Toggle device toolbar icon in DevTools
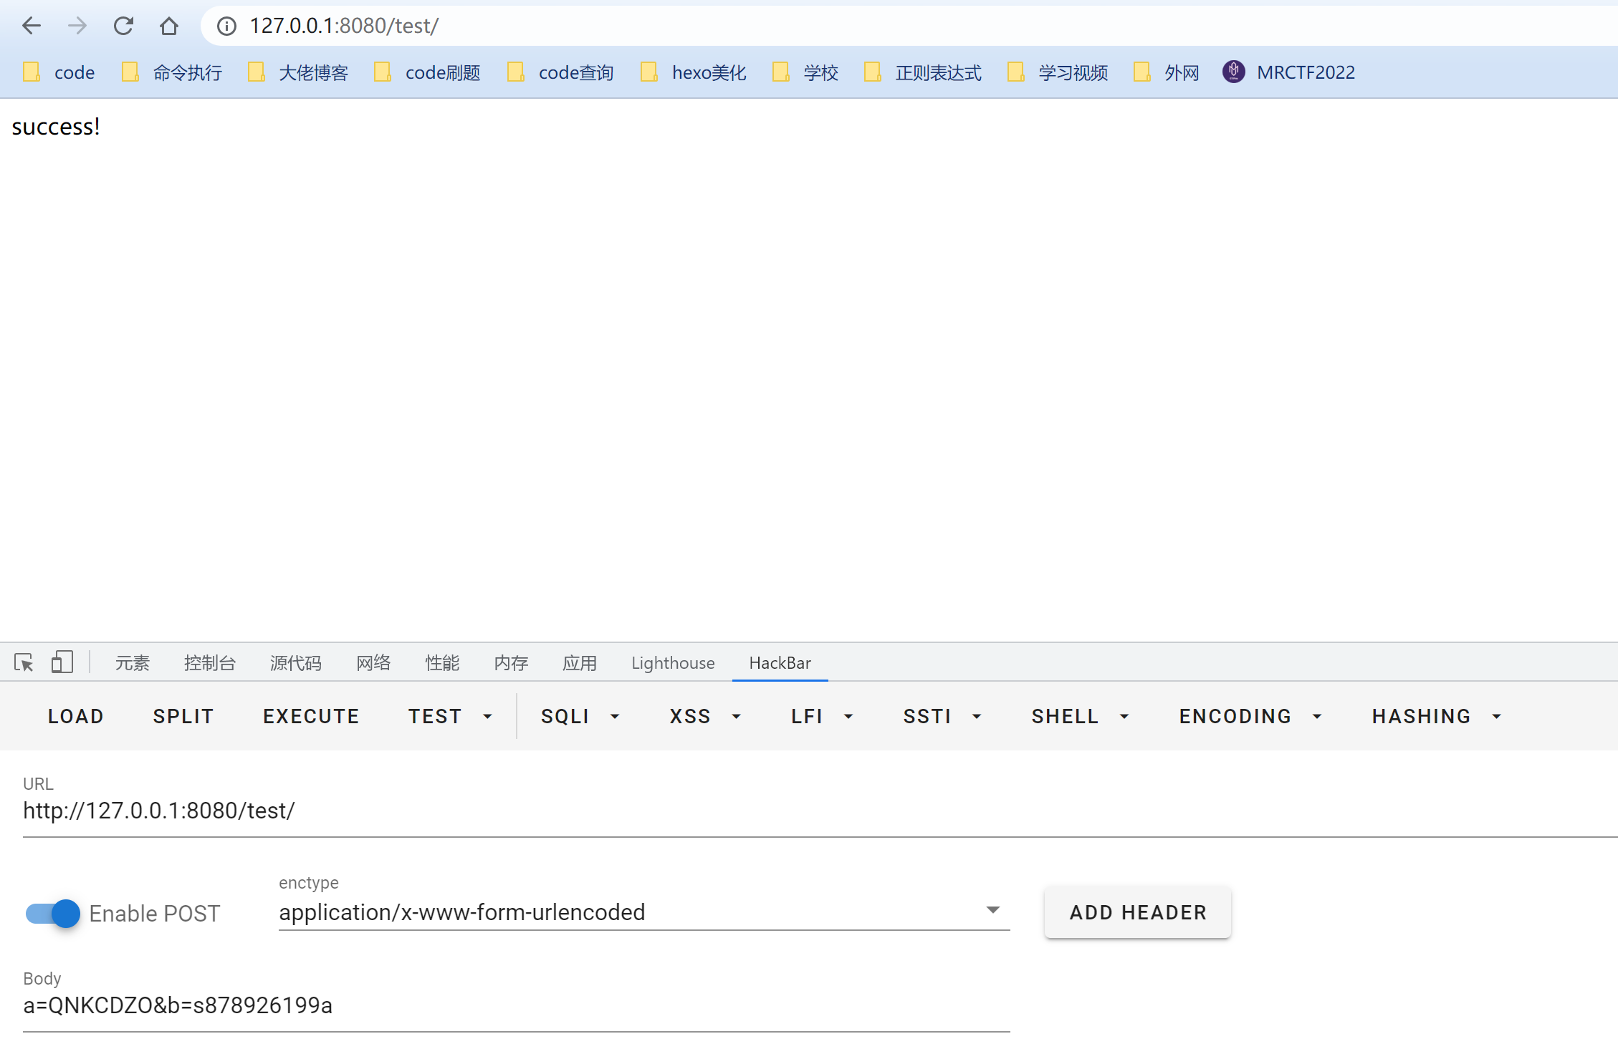This screenshot has height=1044, width=1618. pos(62,662)
